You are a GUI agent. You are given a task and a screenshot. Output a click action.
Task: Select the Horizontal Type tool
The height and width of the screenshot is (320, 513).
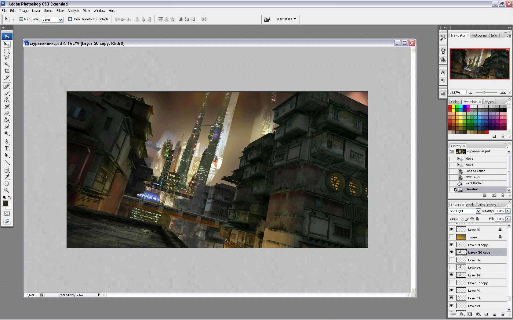click(7, 148)
